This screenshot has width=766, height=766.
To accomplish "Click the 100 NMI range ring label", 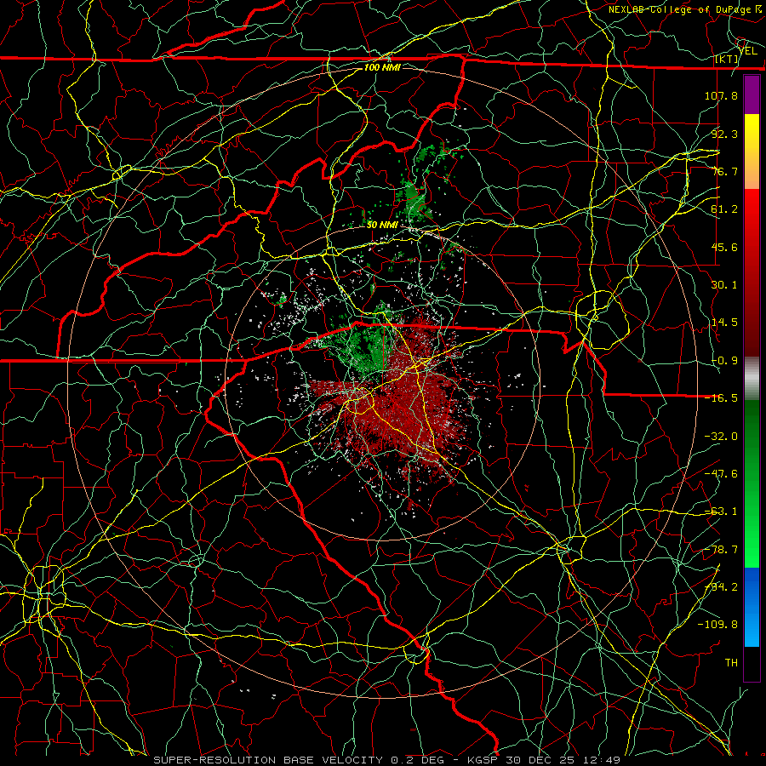I will tap(382, 67).
